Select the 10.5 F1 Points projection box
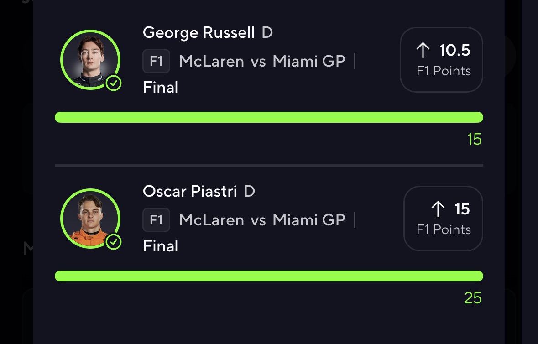Screen dimensions: 538x344 [x=441, y=60]
